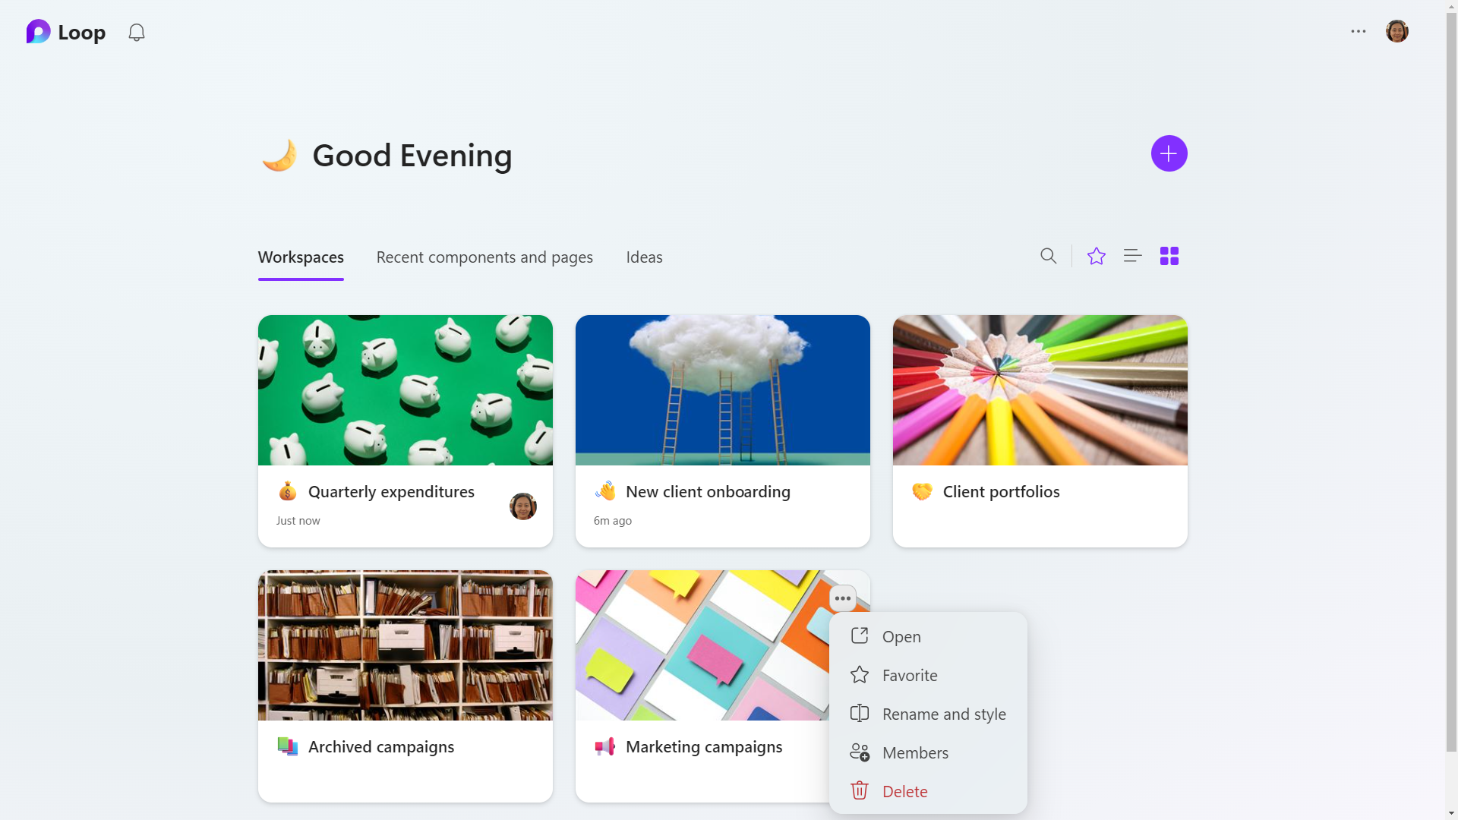Image resolution: width=1458 pixels, height=820 pixels.
Task: Click the Client portfolios pencils thumbnail
Action: coord(1040,389)
